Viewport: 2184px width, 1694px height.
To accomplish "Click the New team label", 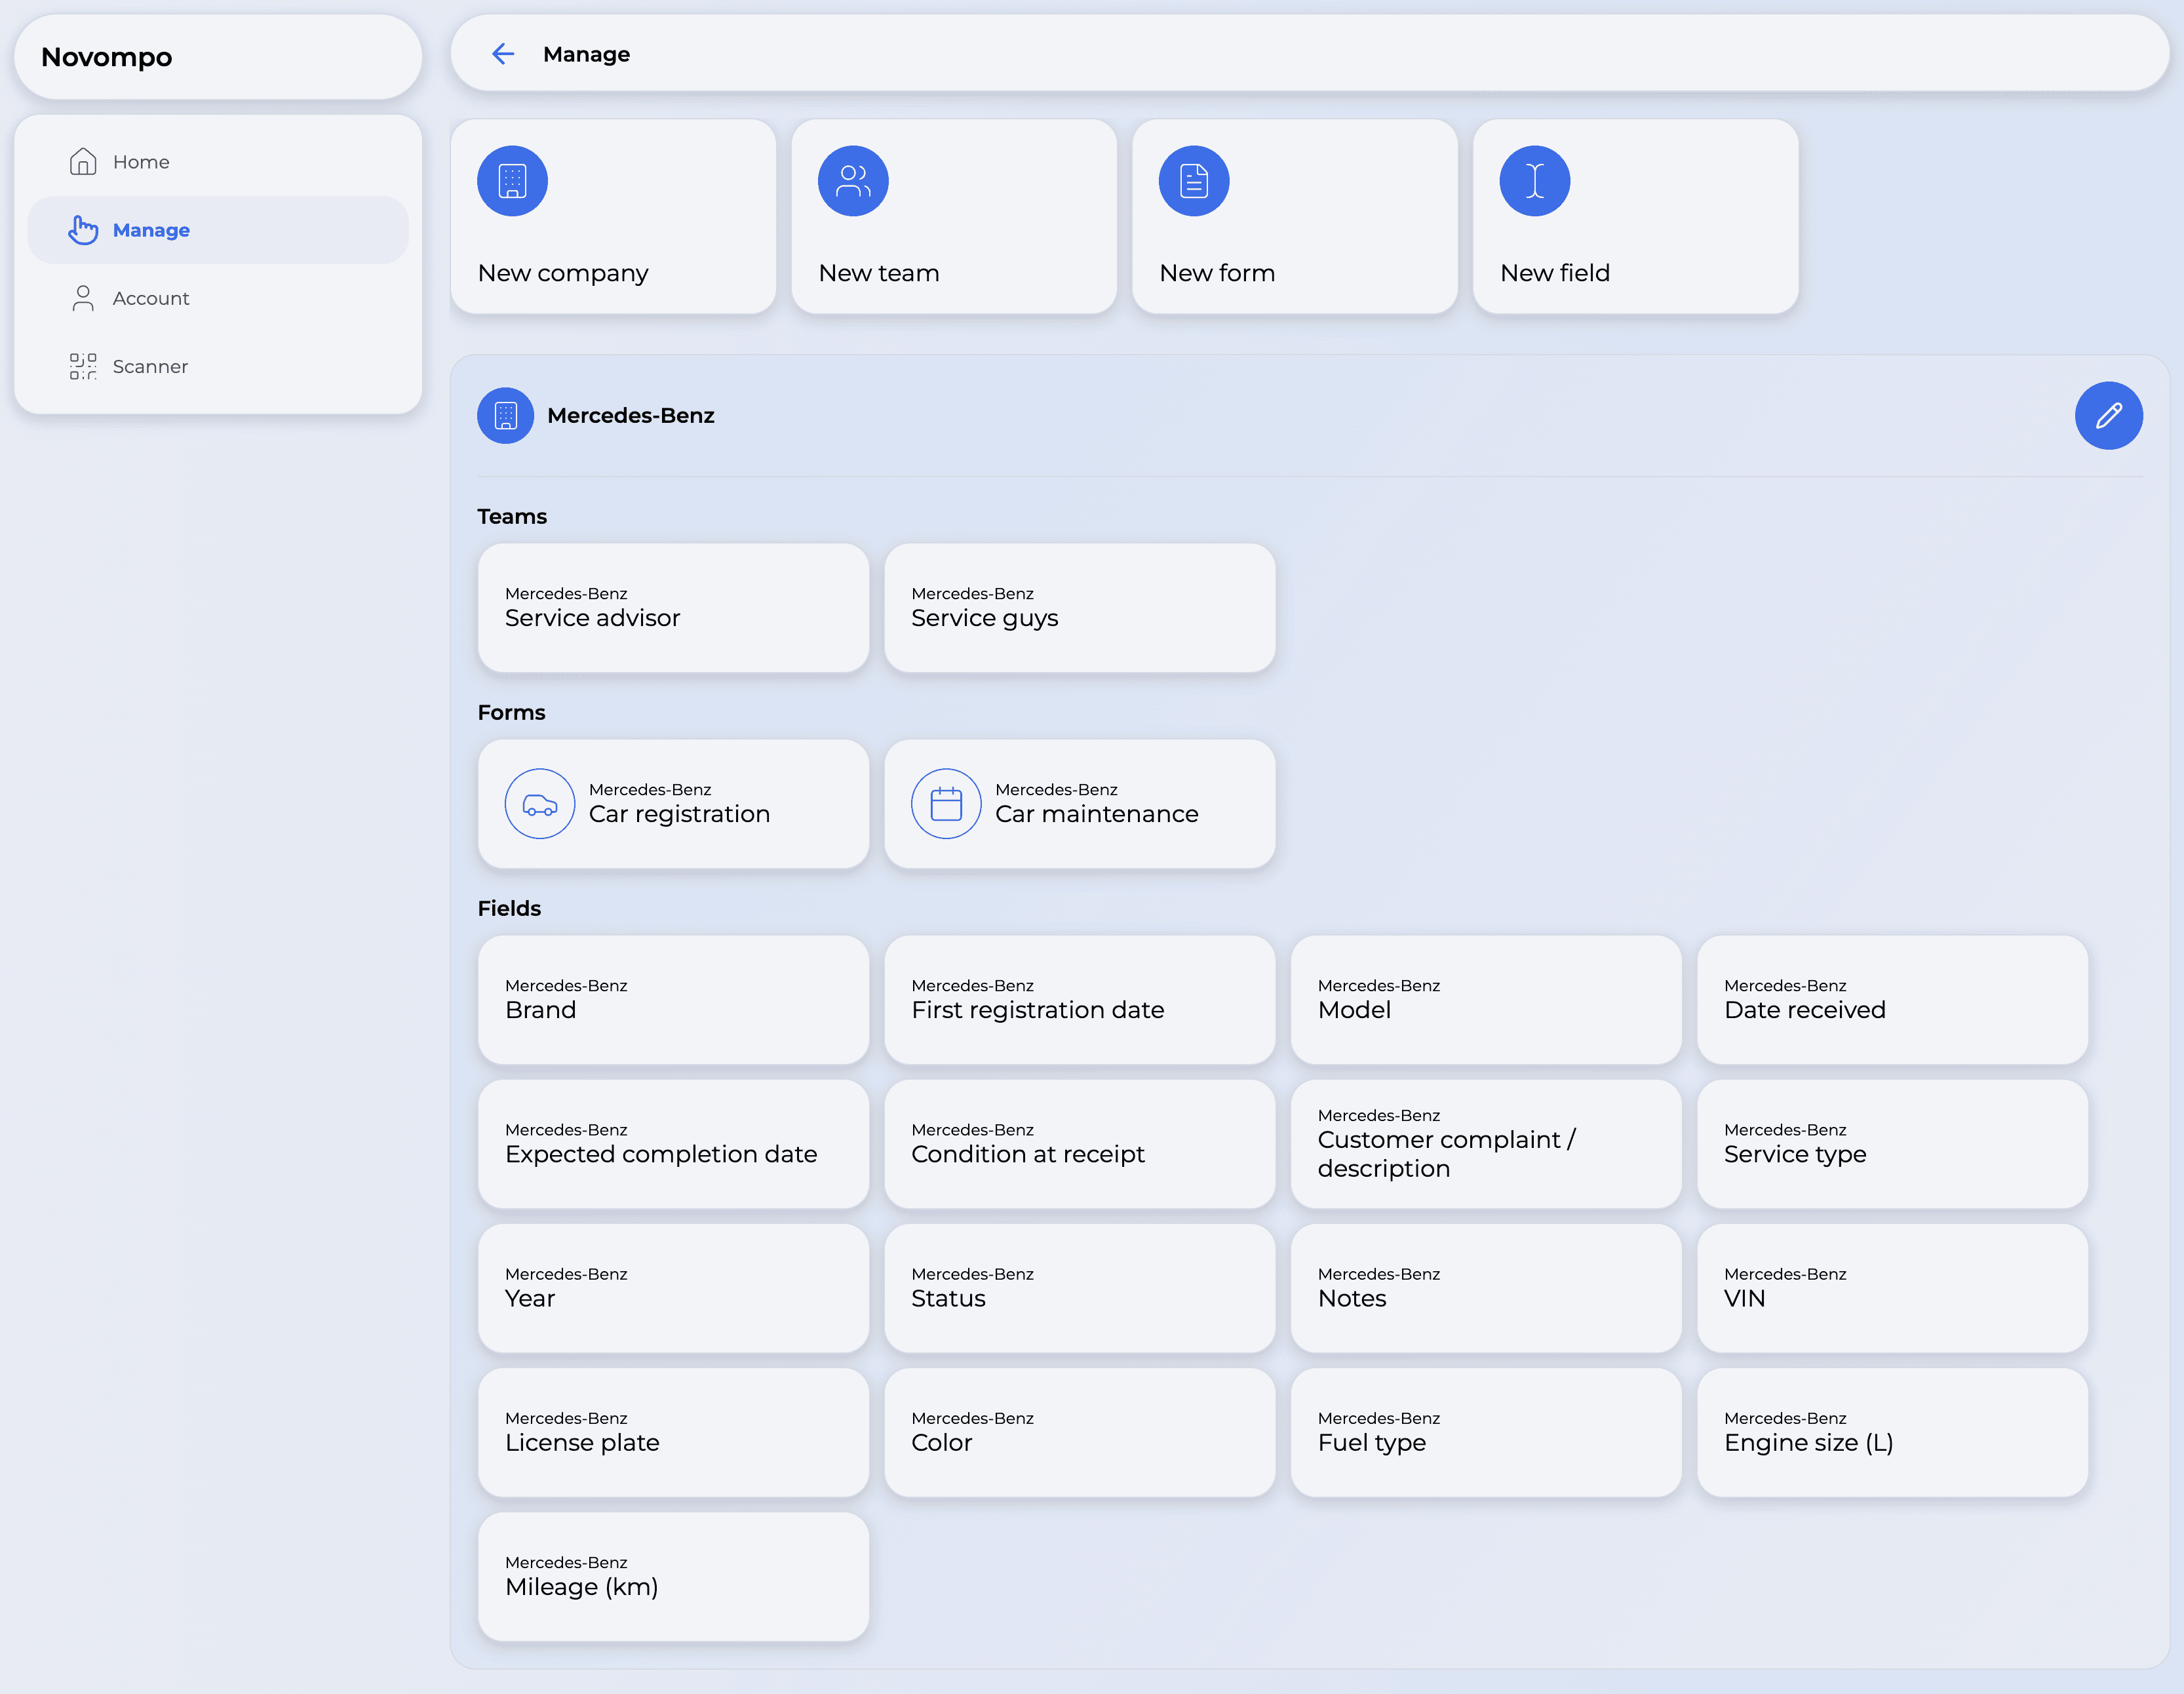I will 879,273.
